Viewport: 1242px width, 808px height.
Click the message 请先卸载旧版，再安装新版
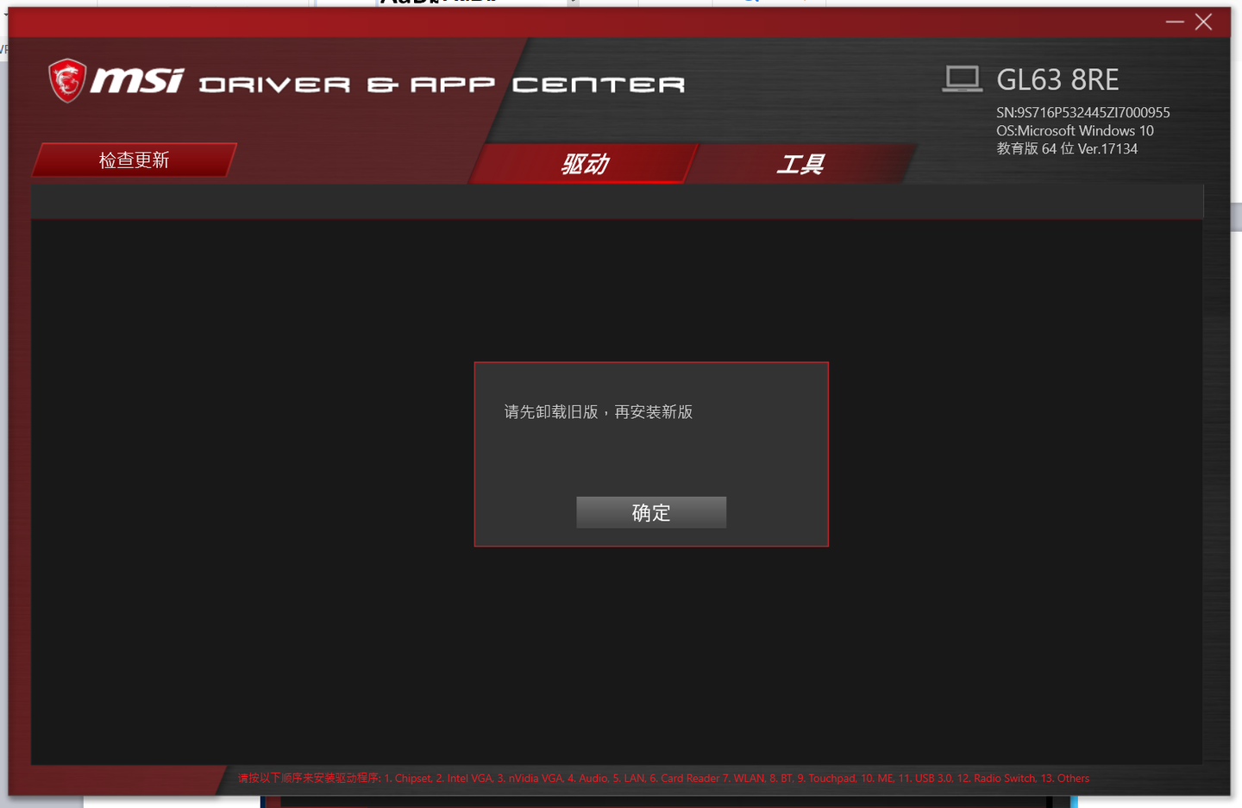pyautogui.click(x=599, y=412)
